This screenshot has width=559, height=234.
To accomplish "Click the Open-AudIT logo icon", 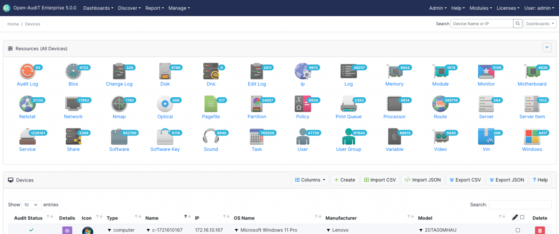I will pyautogui.click(x=7, y=8).
